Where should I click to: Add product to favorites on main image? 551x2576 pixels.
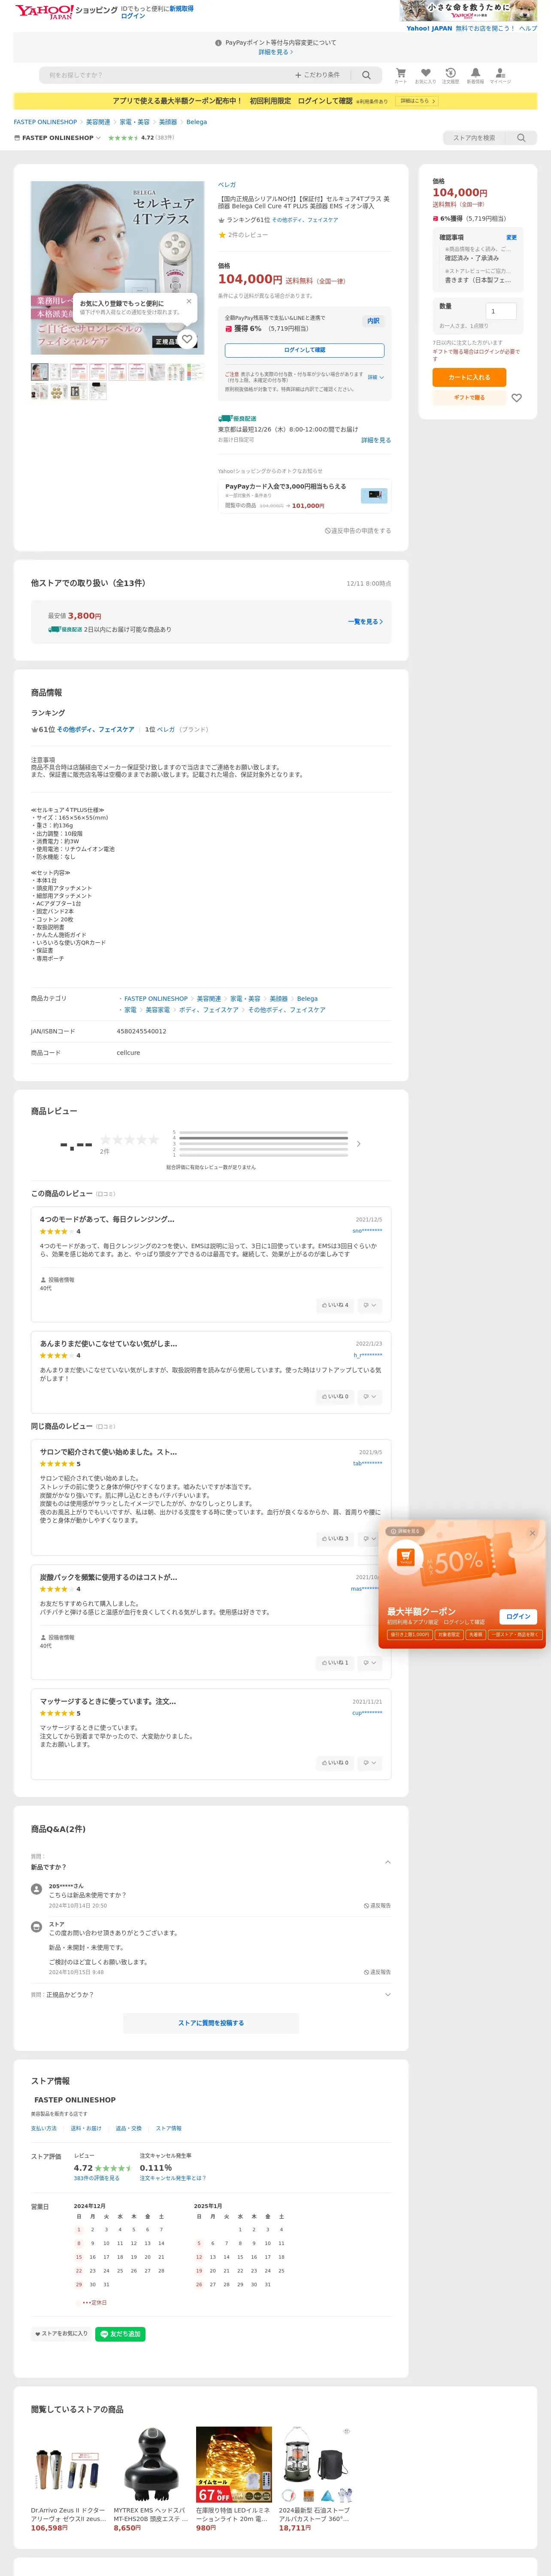[x=187, y=339]
